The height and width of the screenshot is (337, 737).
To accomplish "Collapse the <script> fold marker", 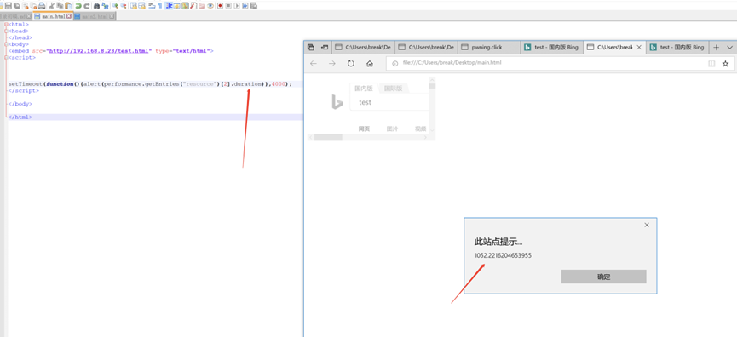I will point(5,57).
